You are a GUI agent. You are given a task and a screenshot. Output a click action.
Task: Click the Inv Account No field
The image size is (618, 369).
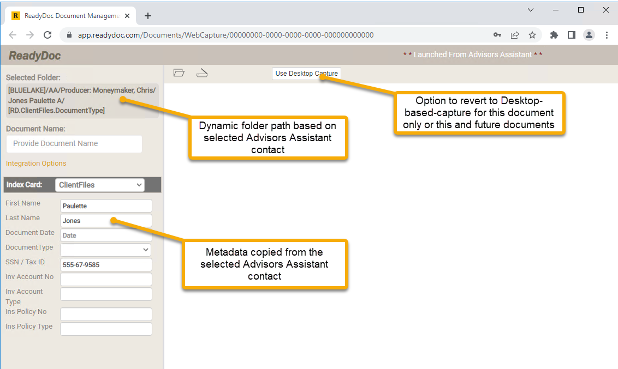[x=106, y=279]
